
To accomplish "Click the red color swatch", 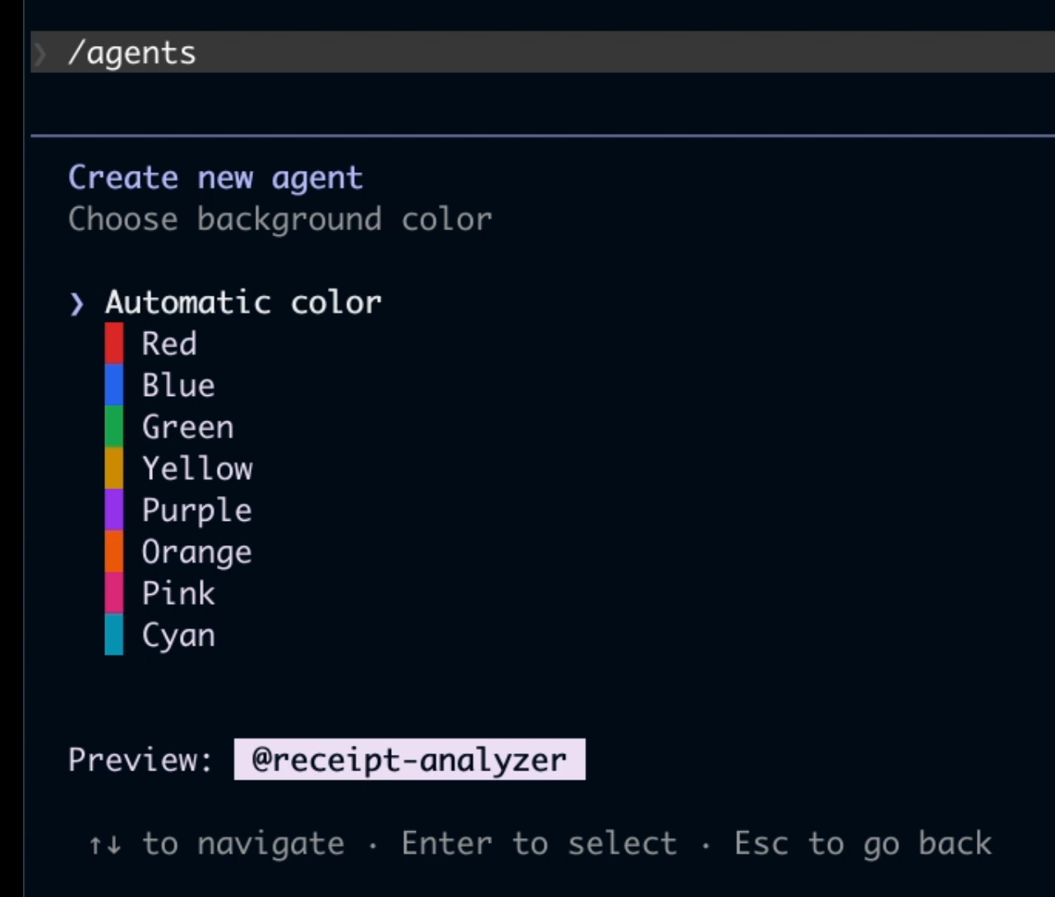I will click(x=114, y=343).
